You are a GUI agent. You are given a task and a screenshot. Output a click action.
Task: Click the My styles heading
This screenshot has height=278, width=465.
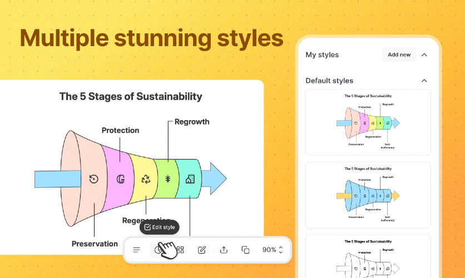pos(322,55)
